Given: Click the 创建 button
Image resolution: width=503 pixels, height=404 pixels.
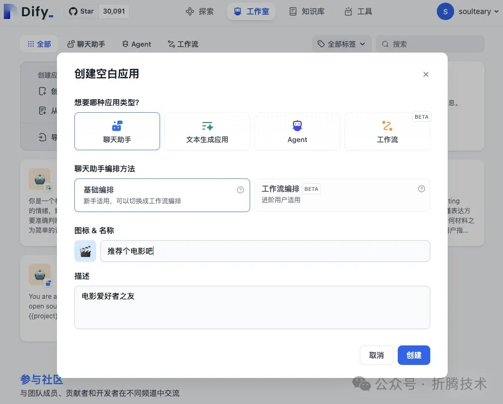Looking at the screenshot, I should pyautogui.click(x=414, y=355).
